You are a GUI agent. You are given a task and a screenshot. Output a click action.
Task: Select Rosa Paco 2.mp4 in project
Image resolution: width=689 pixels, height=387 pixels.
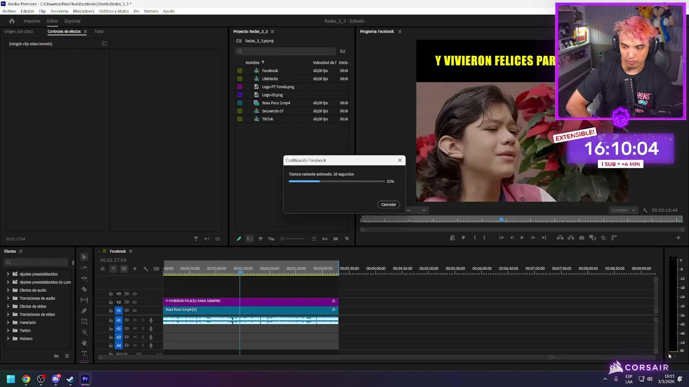click(276, 103)
